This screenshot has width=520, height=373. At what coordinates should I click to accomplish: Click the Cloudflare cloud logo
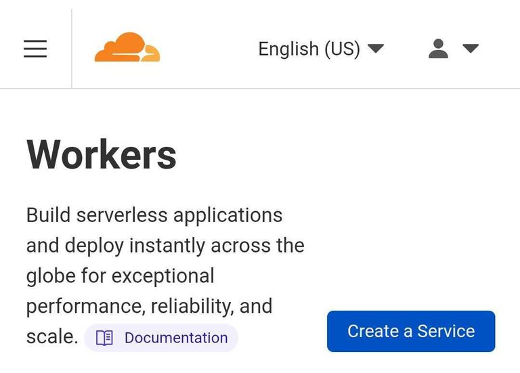point(127,47)
